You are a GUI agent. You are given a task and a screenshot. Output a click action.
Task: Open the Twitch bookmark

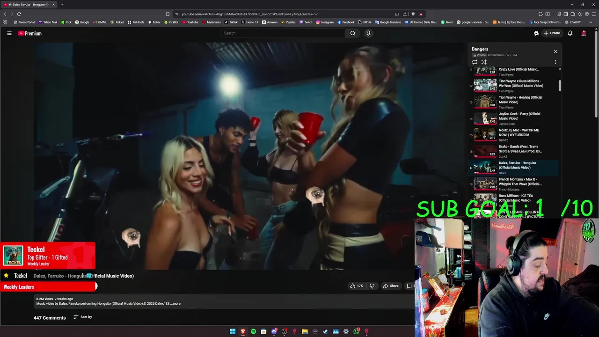[306, 22]
